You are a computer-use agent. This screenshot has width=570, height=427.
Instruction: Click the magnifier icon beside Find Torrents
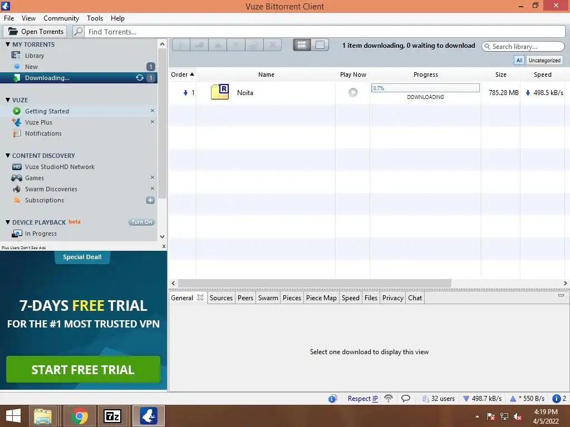point(78,32)
